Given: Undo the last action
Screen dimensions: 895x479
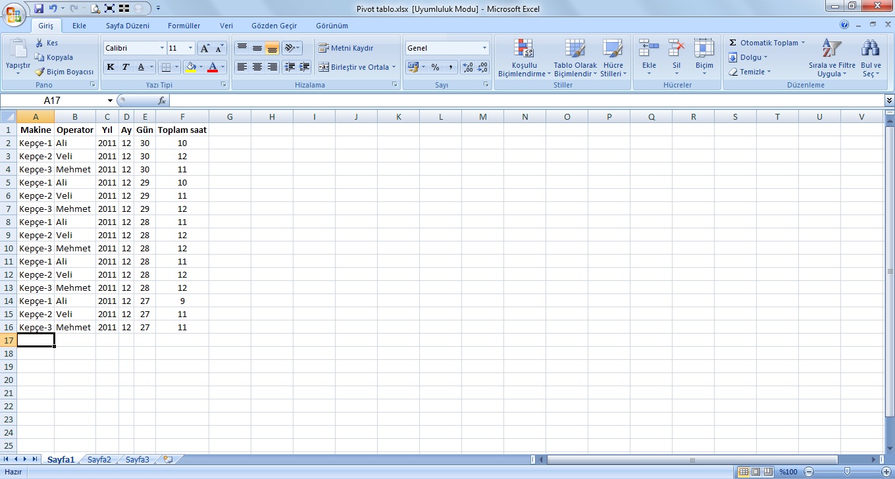Looking at the screenshot, I should click(53, 9).
